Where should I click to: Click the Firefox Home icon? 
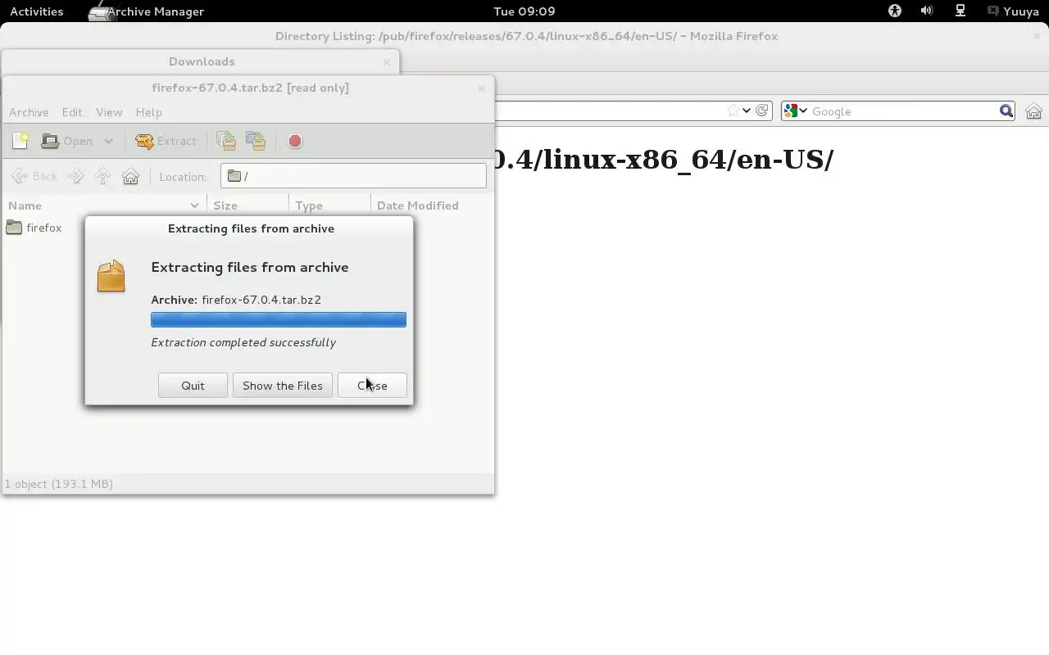pyautogui.click(x=1033, y=111)
